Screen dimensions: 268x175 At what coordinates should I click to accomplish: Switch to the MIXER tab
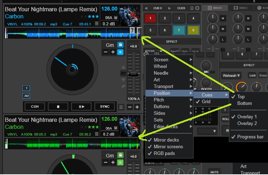215,8
